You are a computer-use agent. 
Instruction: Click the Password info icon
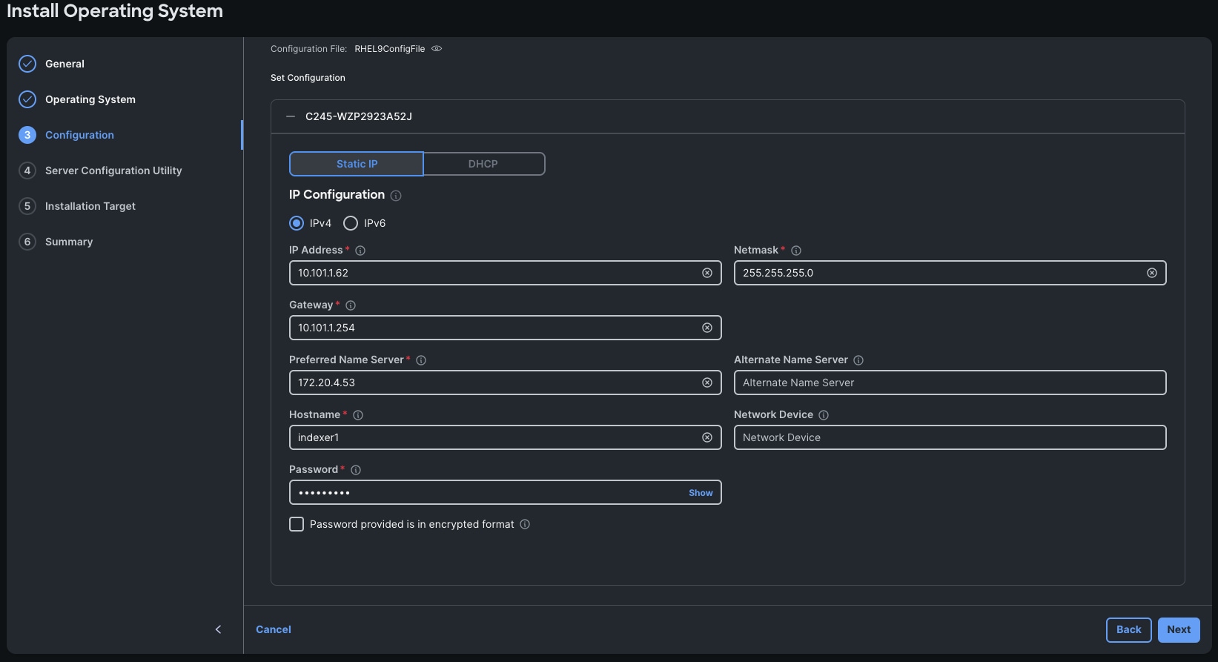(x=356, y=470)
